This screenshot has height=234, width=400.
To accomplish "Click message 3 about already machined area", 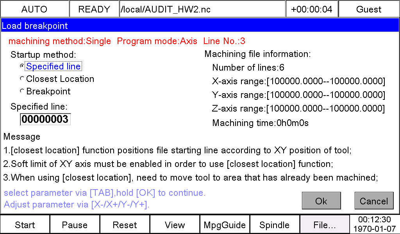I will (x=191, y=177).
